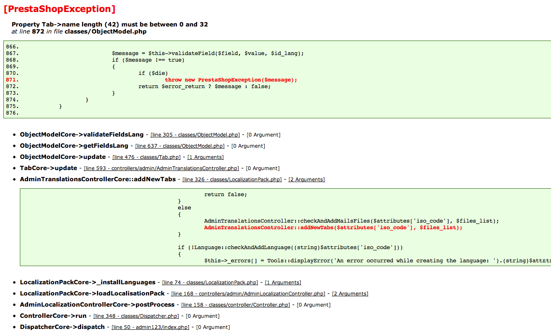Open line 168 AdminLocalizationController.php link

coord(248,294)
